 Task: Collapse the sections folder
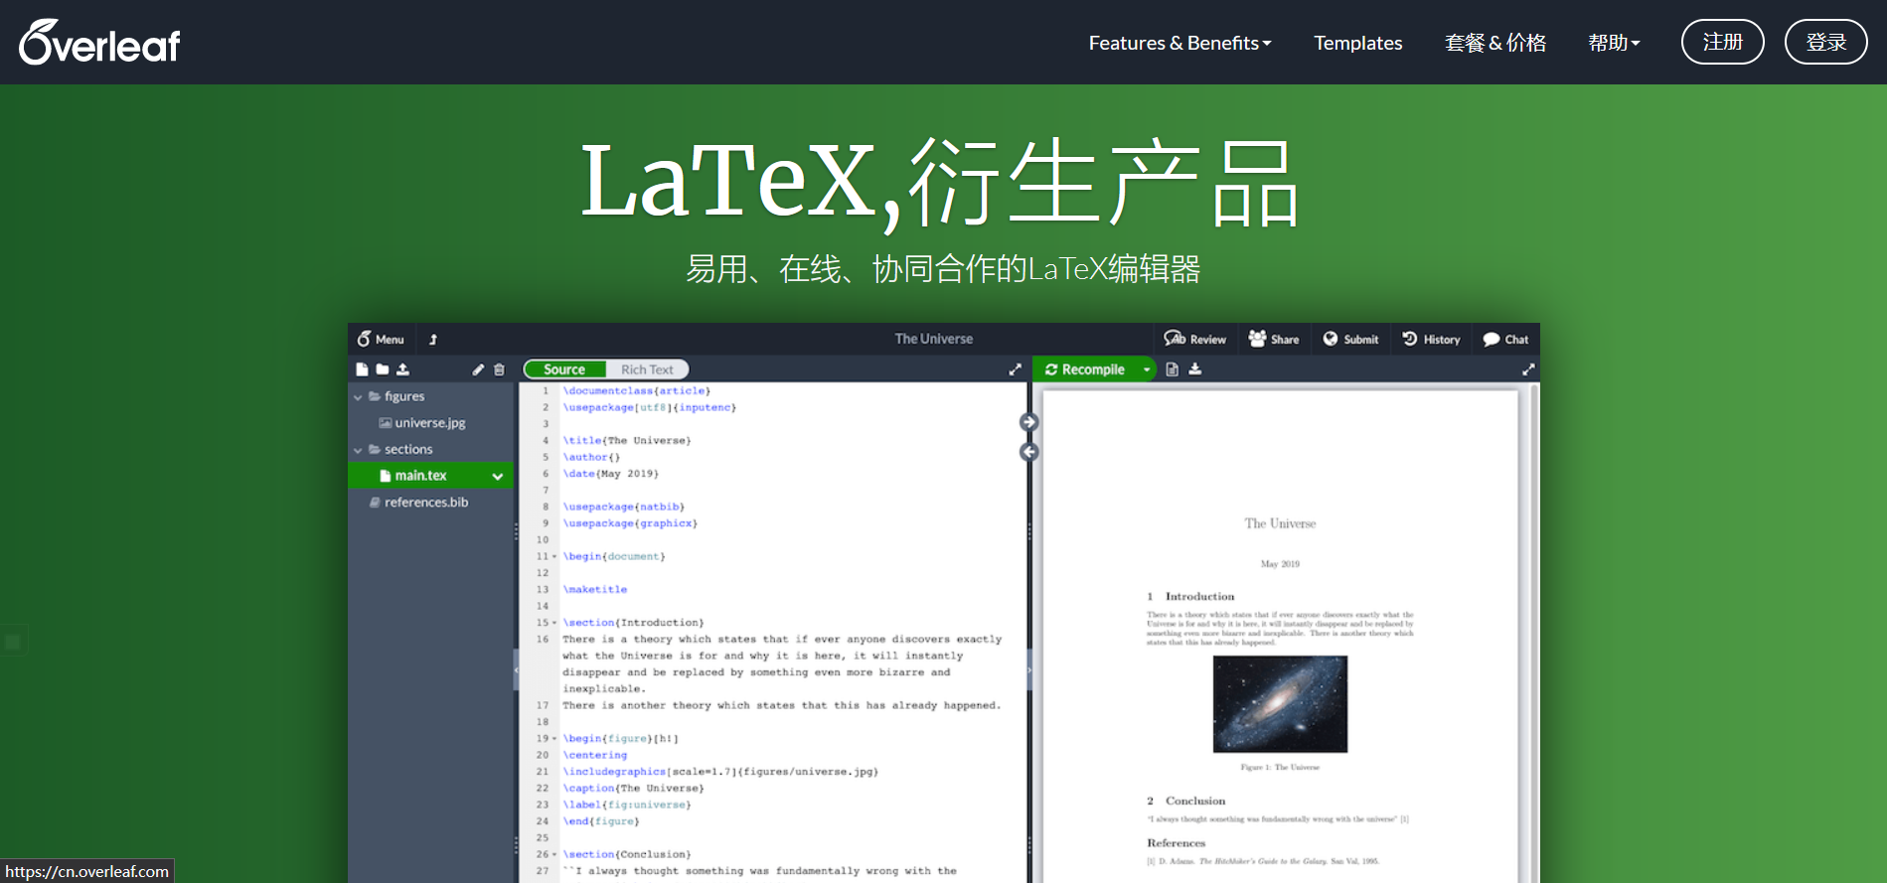(358, 450)
